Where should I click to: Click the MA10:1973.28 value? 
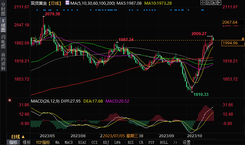pos(158,3)
